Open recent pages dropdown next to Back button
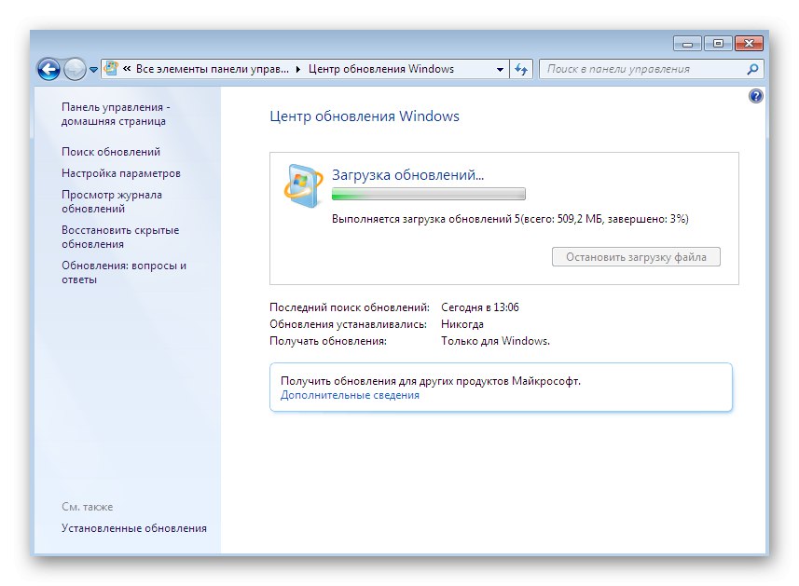Viewport: 799px width, 586px height. coord(92,68)
